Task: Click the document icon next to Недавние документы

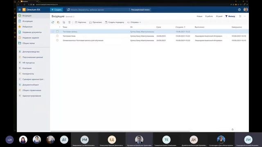Action: 20,32
